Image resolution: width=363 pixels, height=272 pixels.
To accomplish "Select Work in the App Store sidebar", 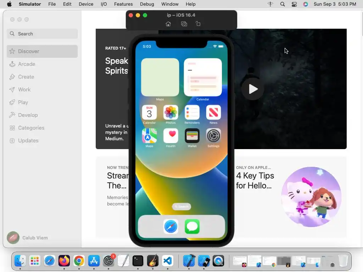I will pyautogui.click(x=42, y=90).
